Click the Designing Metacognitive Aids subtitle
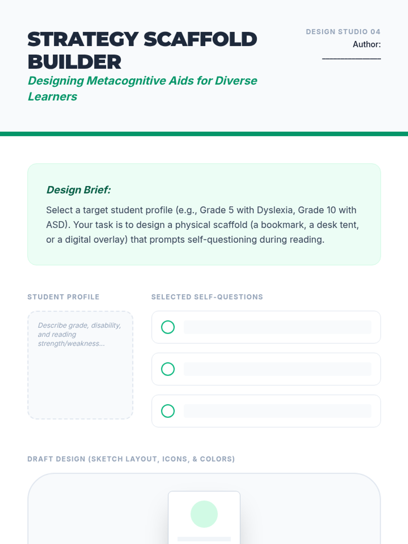408x544 pixels. (142, 88)
